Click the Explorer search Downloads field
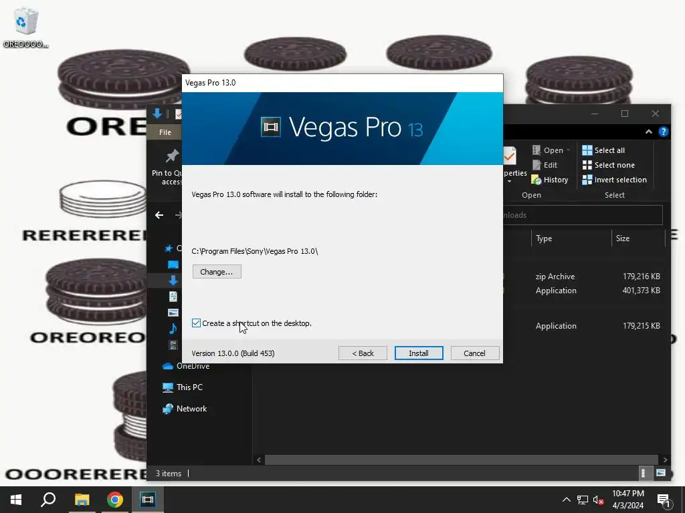Image resolution: width=685 pixels, height=513 pixels. 583,215
